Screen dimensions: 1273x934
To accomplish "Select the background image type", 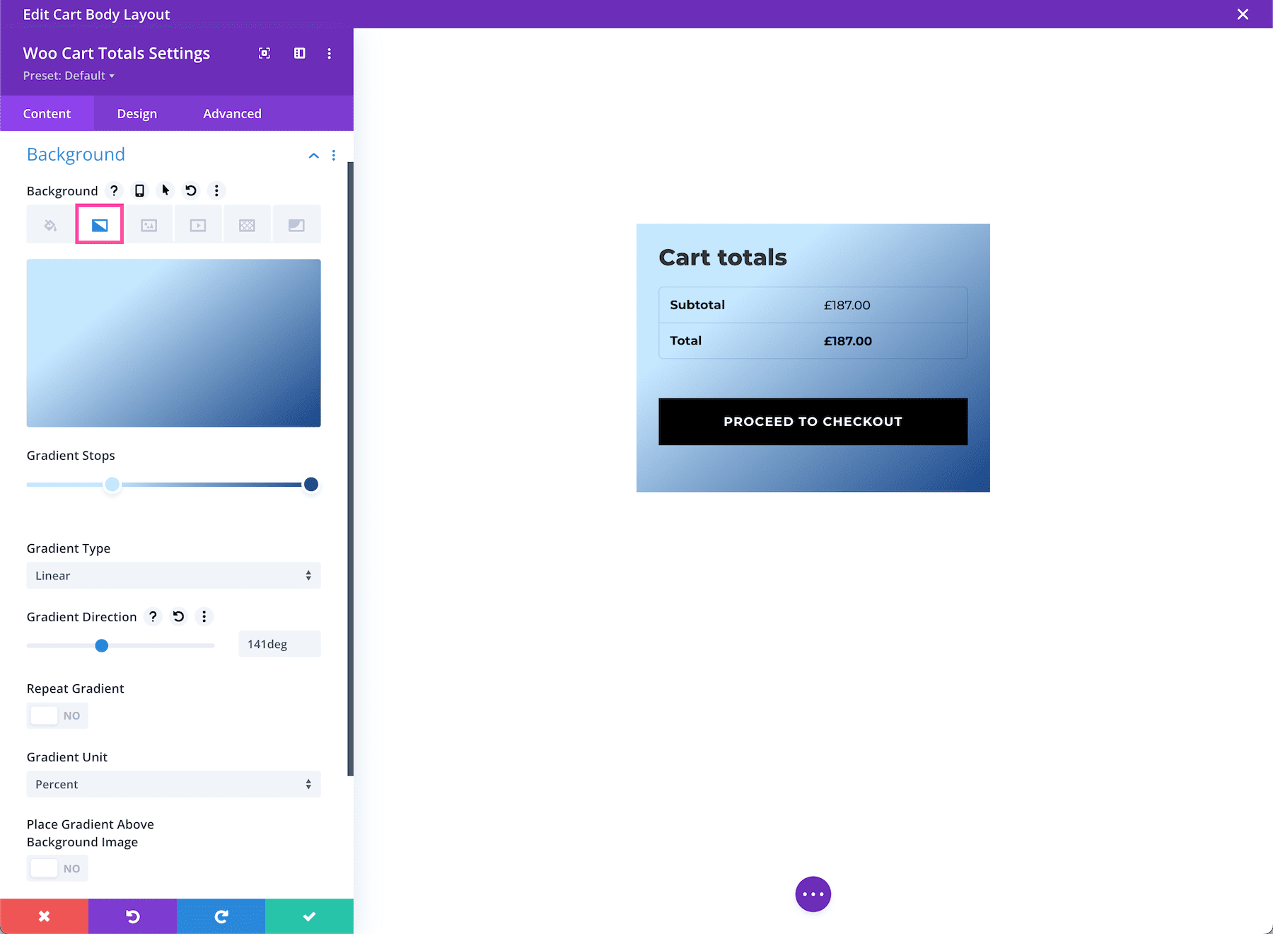I will tap(149, 224).
